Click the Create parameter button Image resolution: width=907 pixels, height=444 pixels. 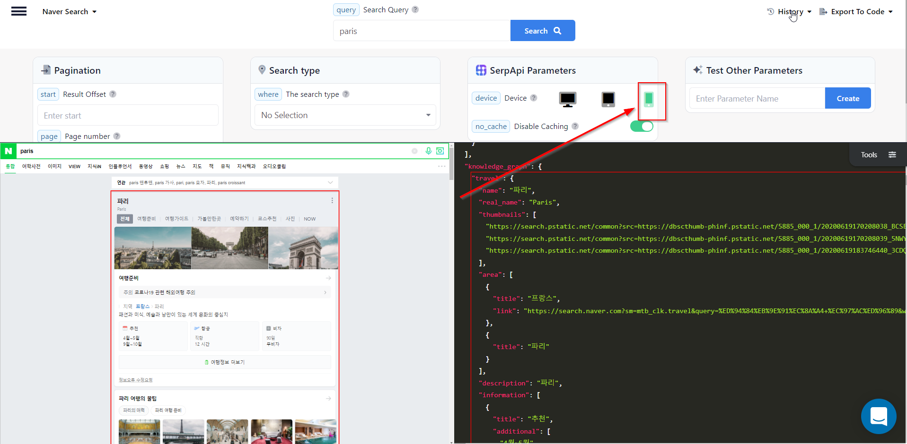click(848, 98)
